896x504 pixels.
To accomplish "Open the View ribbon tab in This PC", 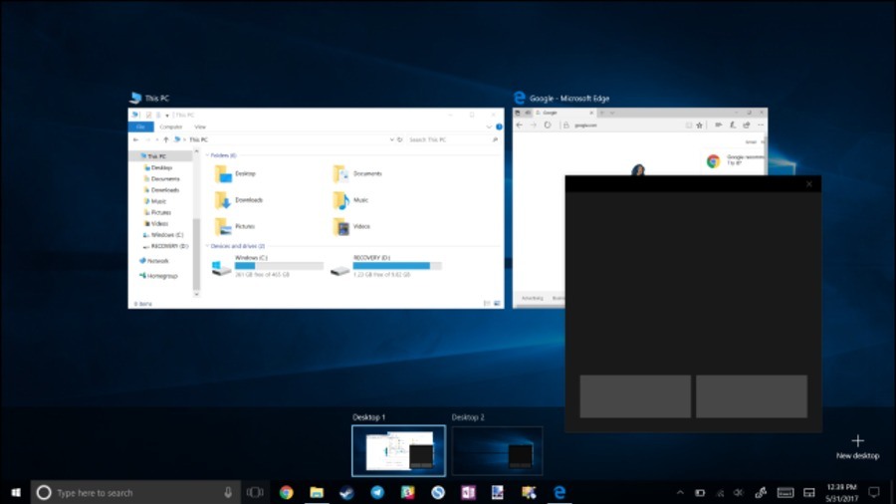I will tap(200, 126).
